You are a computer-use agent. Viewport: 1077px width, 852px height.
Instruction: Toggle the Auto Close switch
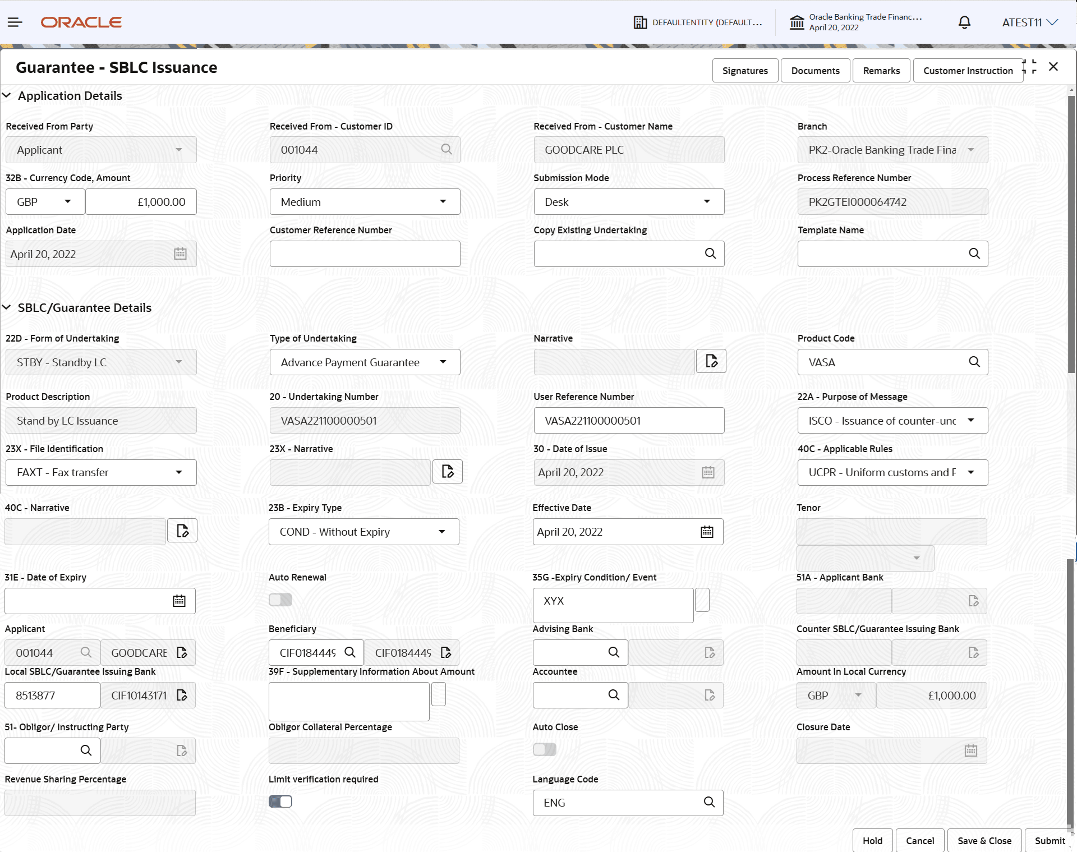click(x=544, y=749)
